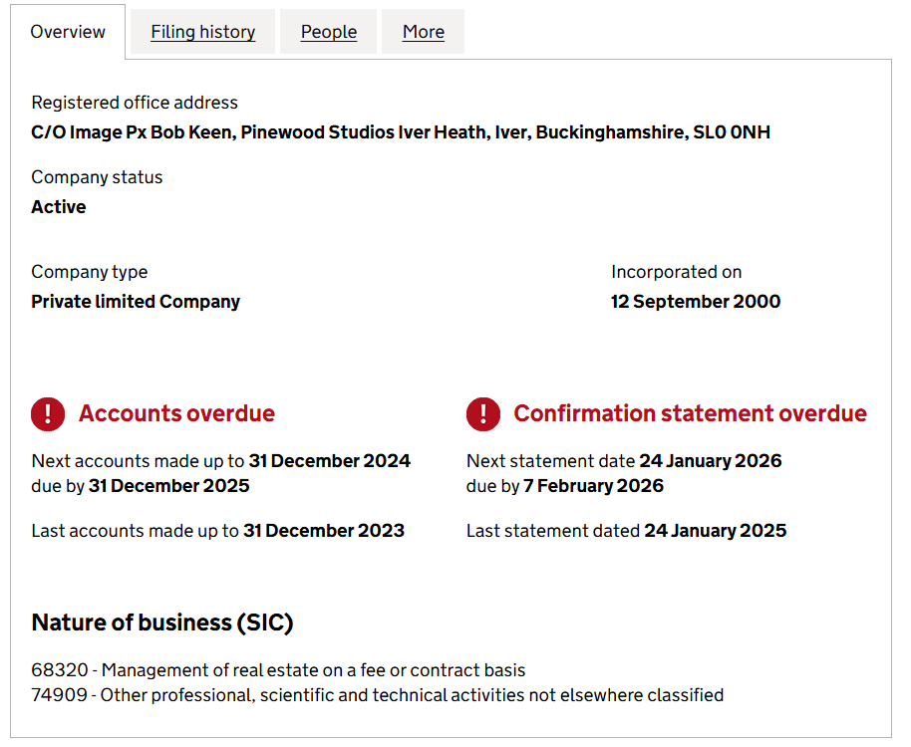Image resolution: width=911 pixels, height=747 pixels.
Task: Click the 'Nature of business (SIC)' heading
Action: [162, 622]
